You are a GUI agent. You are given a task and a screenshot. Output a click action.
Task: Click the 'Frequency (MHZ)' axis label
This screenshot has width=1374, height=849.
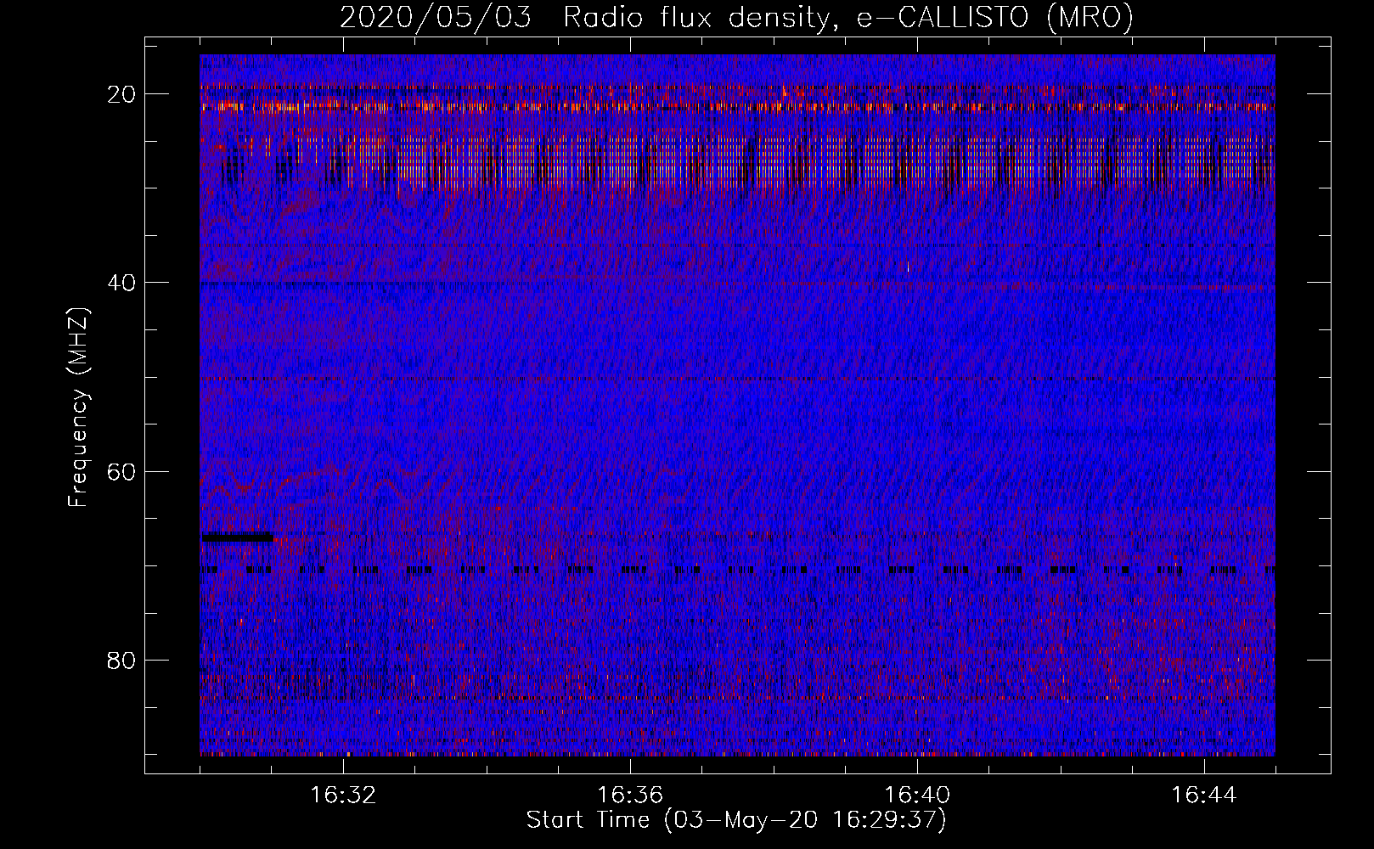pyautogui.click(x=78, y=408)
